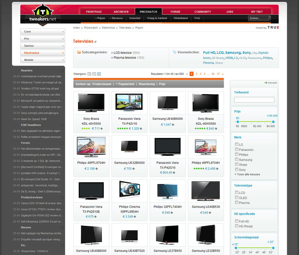
Task: Expand Toon alle keuzes brand list
Action: tap(247, 174)
